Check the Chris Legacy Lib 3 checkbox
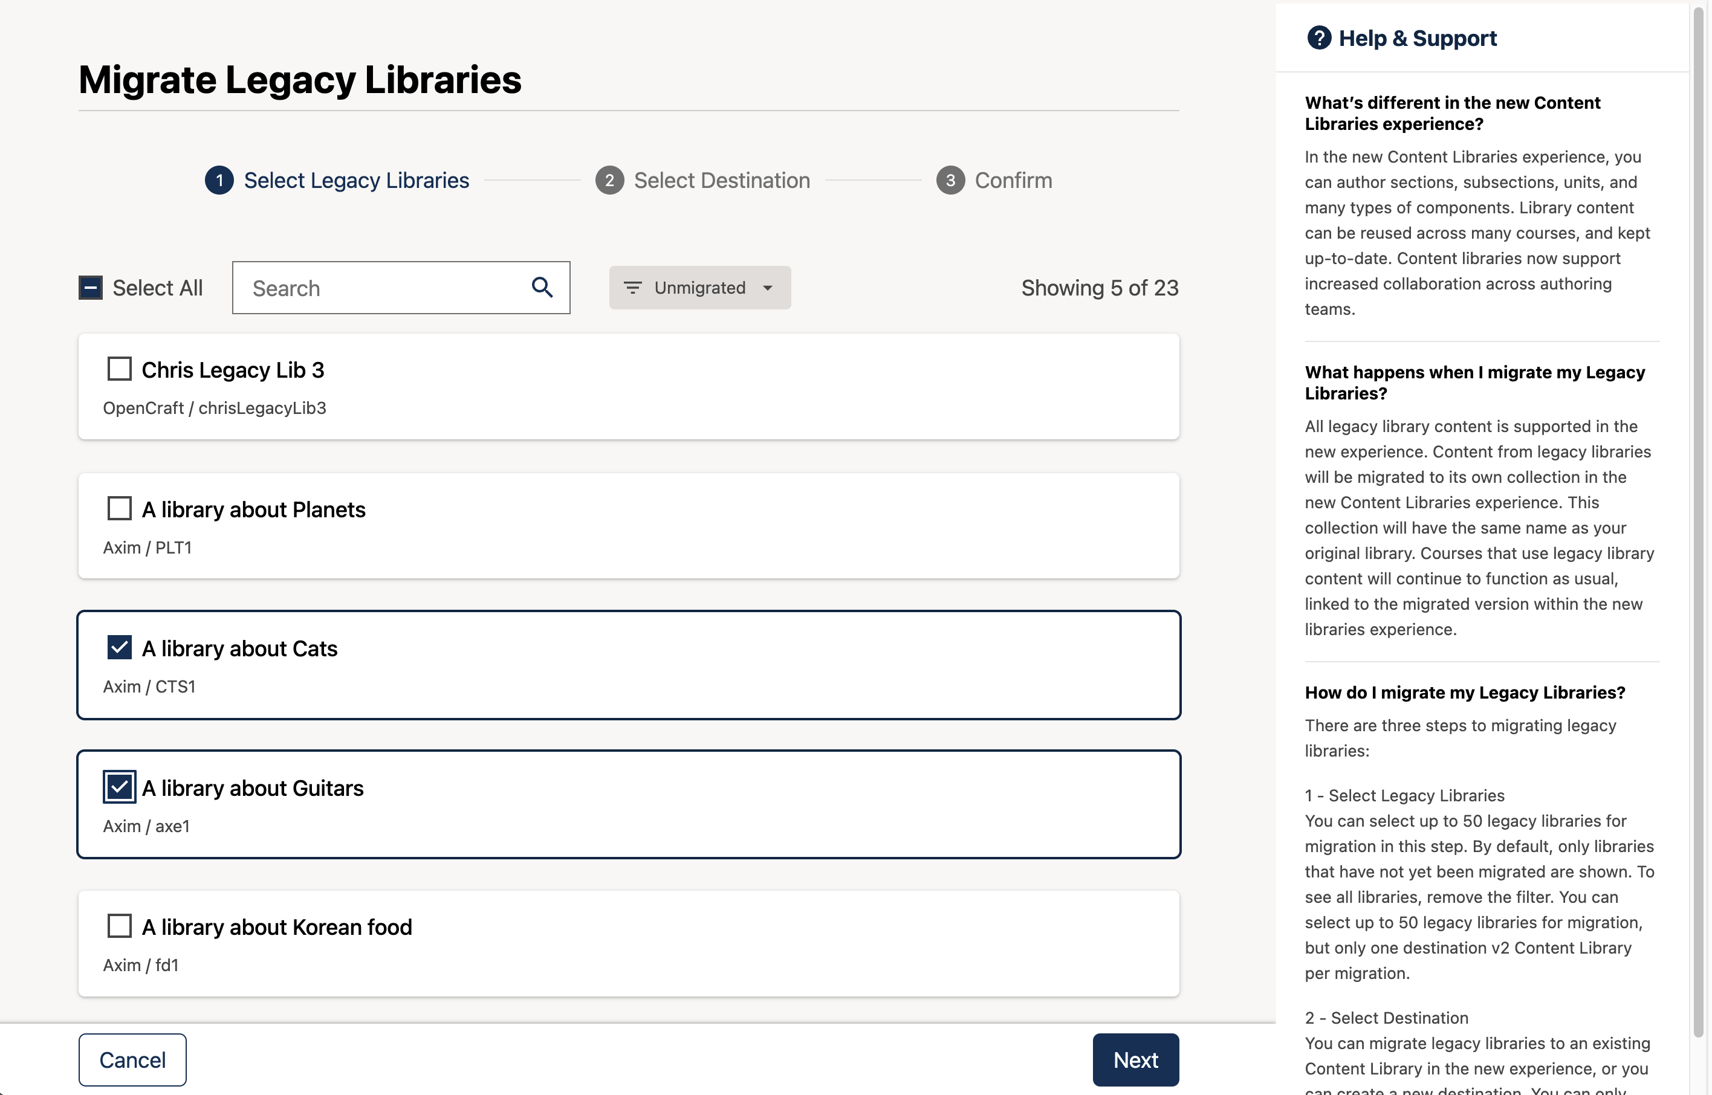The image size is (1712, 1095). [x=118, y=368]
